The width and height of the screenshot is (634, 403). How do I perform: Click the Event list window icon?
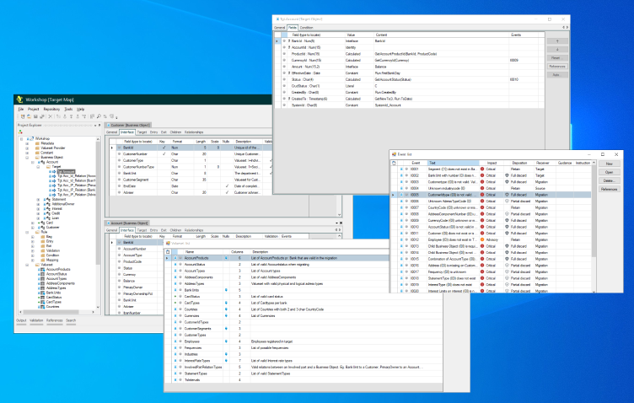tap(394, 154)
